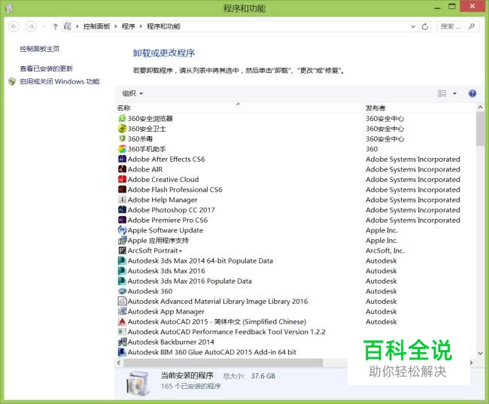Click the horizontal scrollbar thumb of list
This screenshot has height=404, width=489.
tap(223, 363)
